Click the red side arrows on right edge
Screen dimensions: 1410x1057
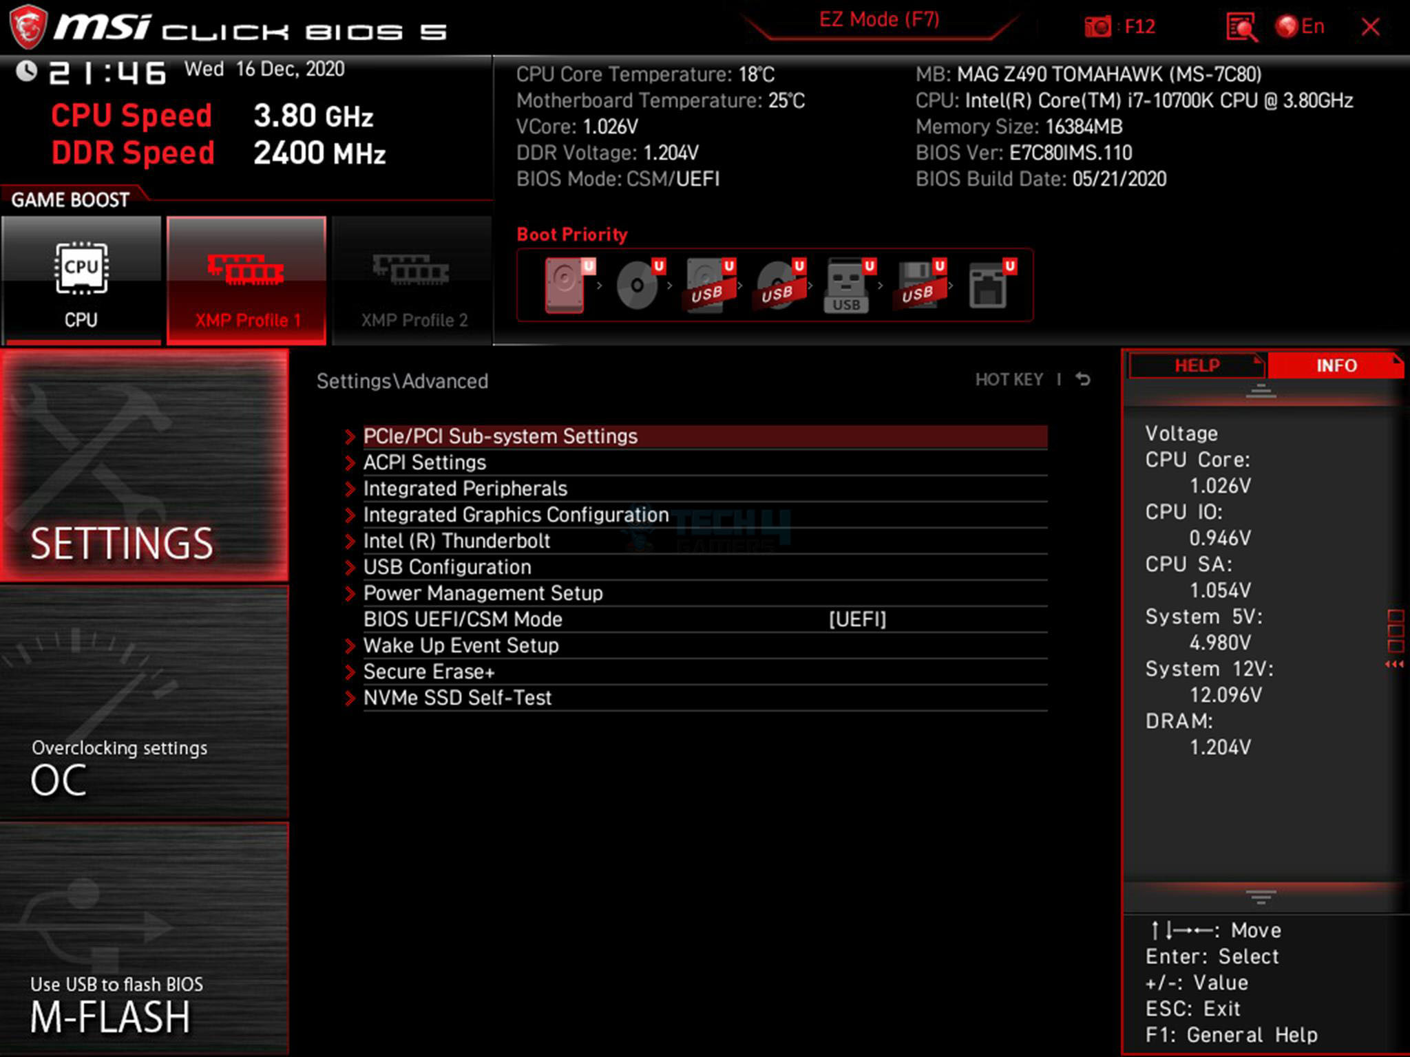[1395, 664]
